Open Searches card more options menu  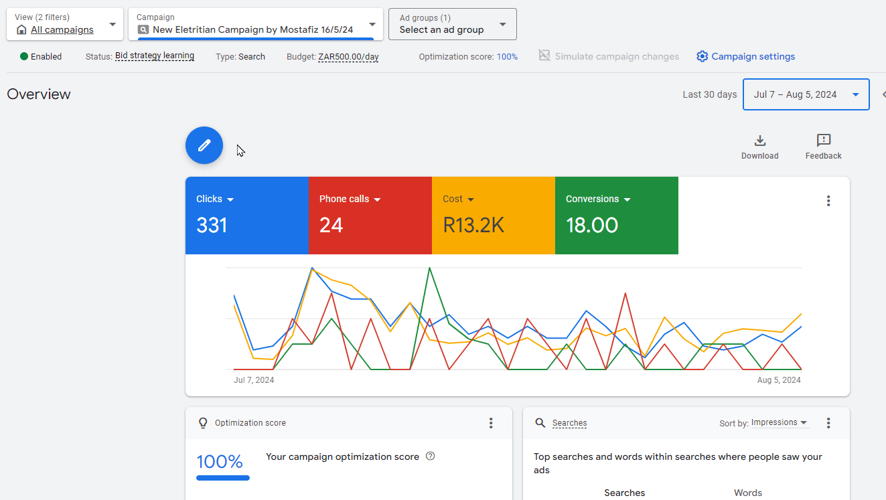(828, 423)
